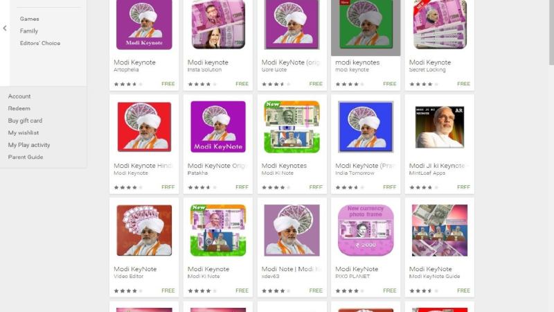Open the Video Editor Modi KeyNote icon

[144, 230]
